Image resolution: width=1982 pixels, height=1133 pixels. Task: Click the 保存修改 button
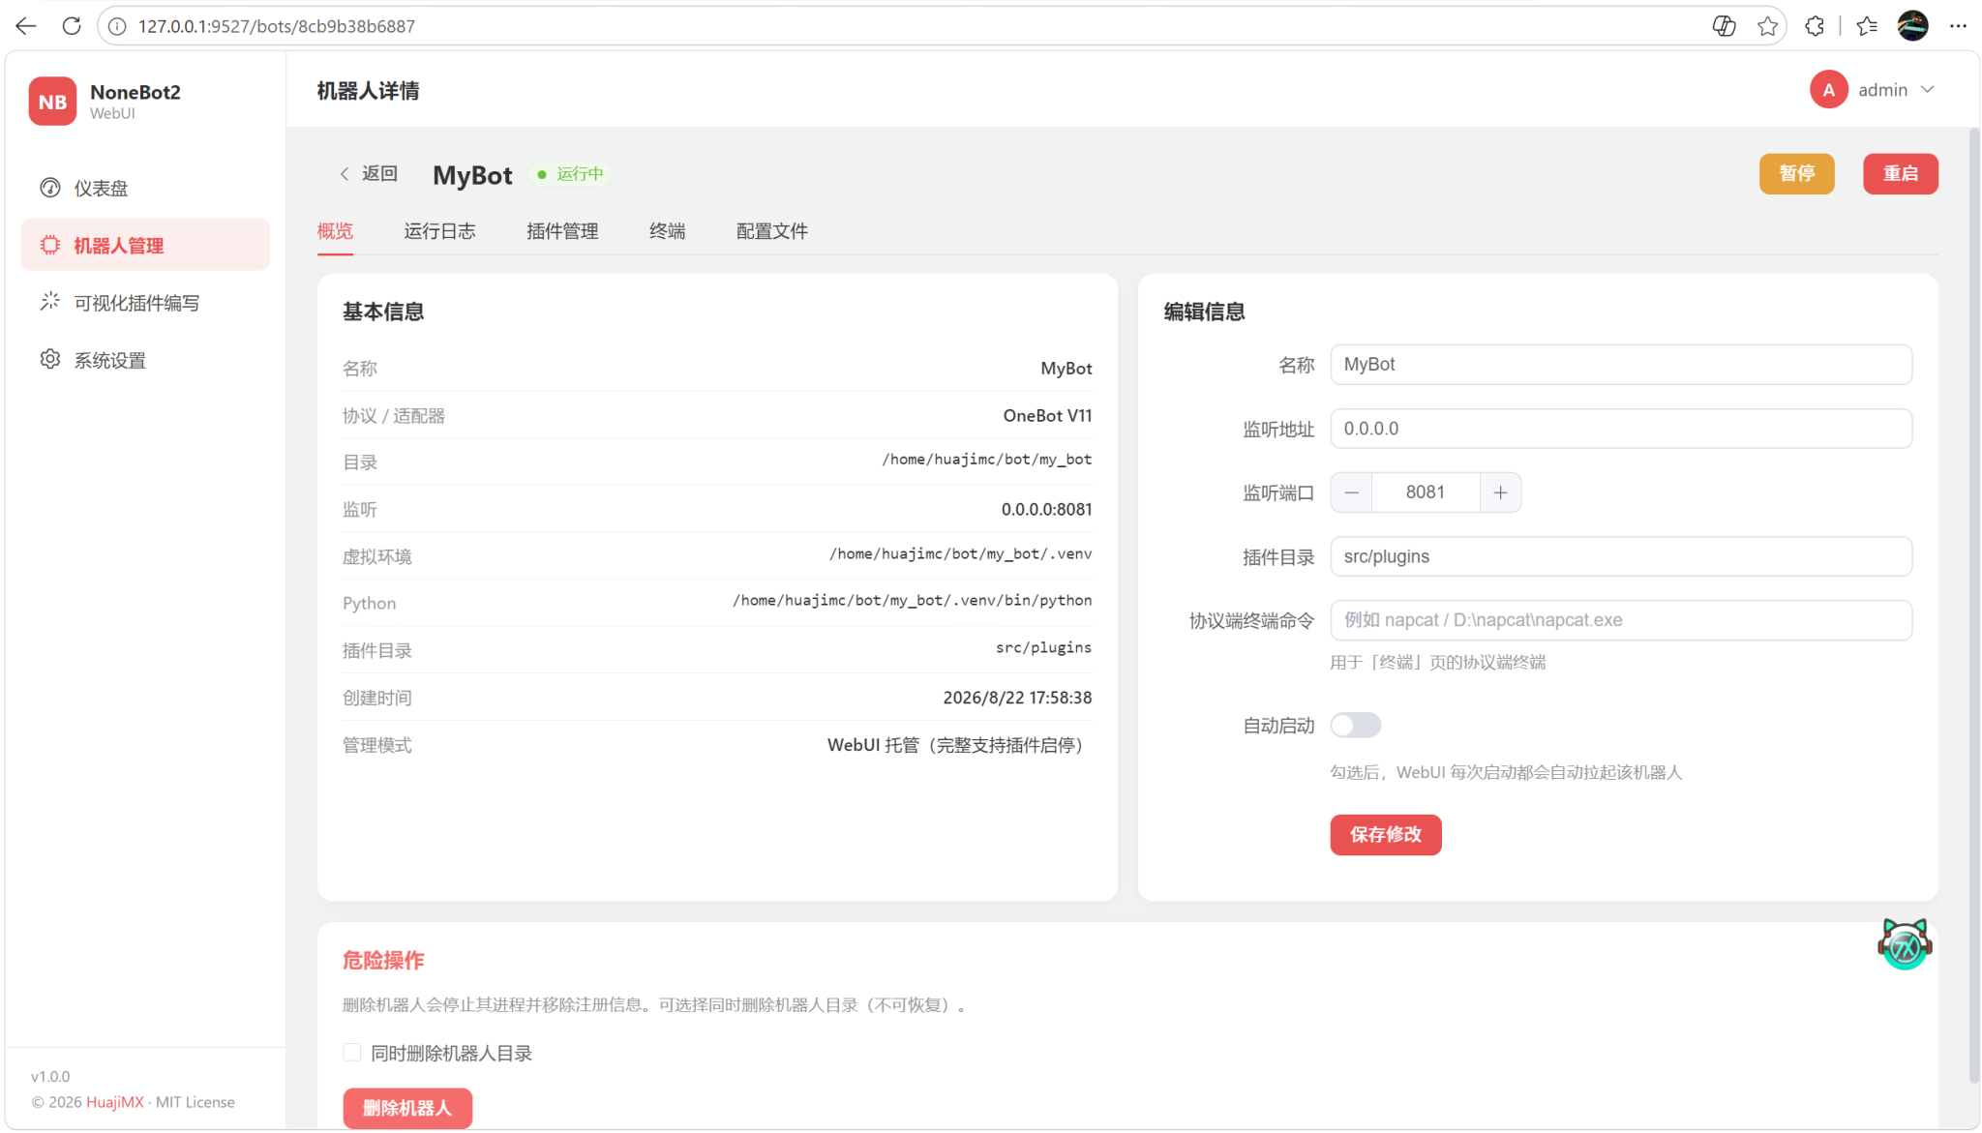[x=1385, y=835]
